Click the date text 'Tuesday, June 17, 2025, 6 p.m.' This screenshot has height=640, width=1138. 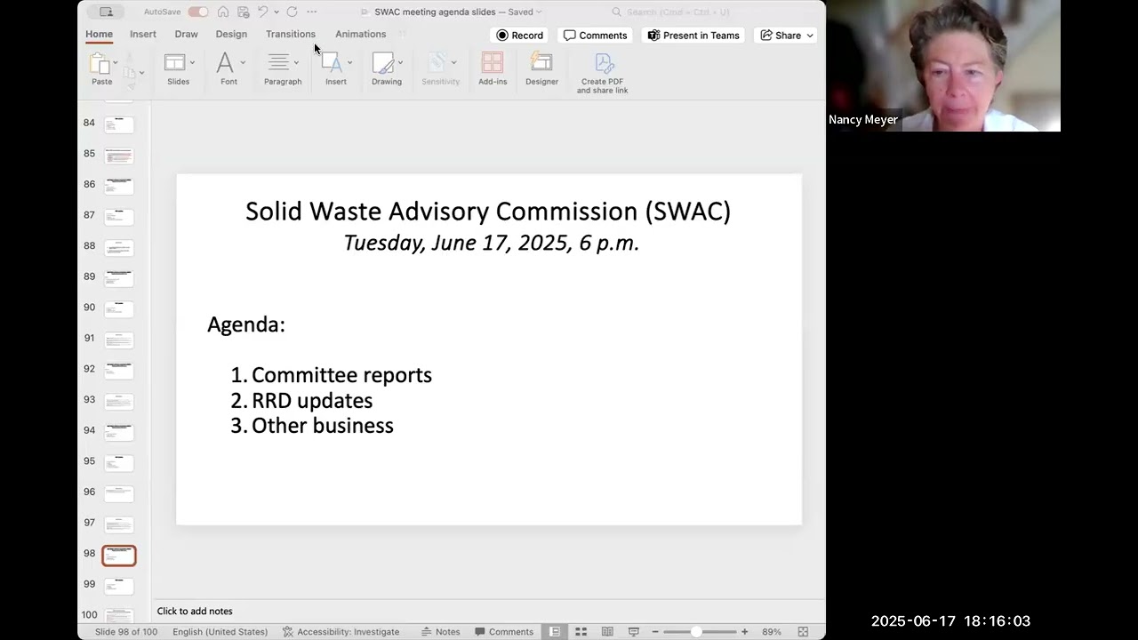coord(492,243)
